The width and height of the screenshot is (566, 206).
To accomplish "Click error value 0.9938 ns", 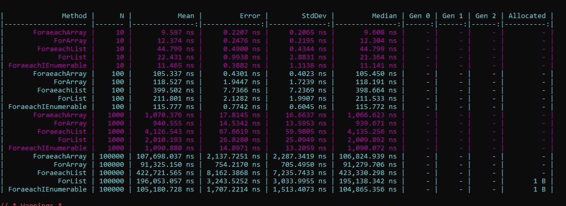I will 241,57.
